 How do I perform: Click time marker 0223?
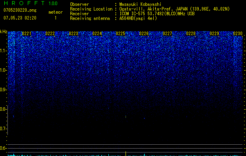click(74, 34)
